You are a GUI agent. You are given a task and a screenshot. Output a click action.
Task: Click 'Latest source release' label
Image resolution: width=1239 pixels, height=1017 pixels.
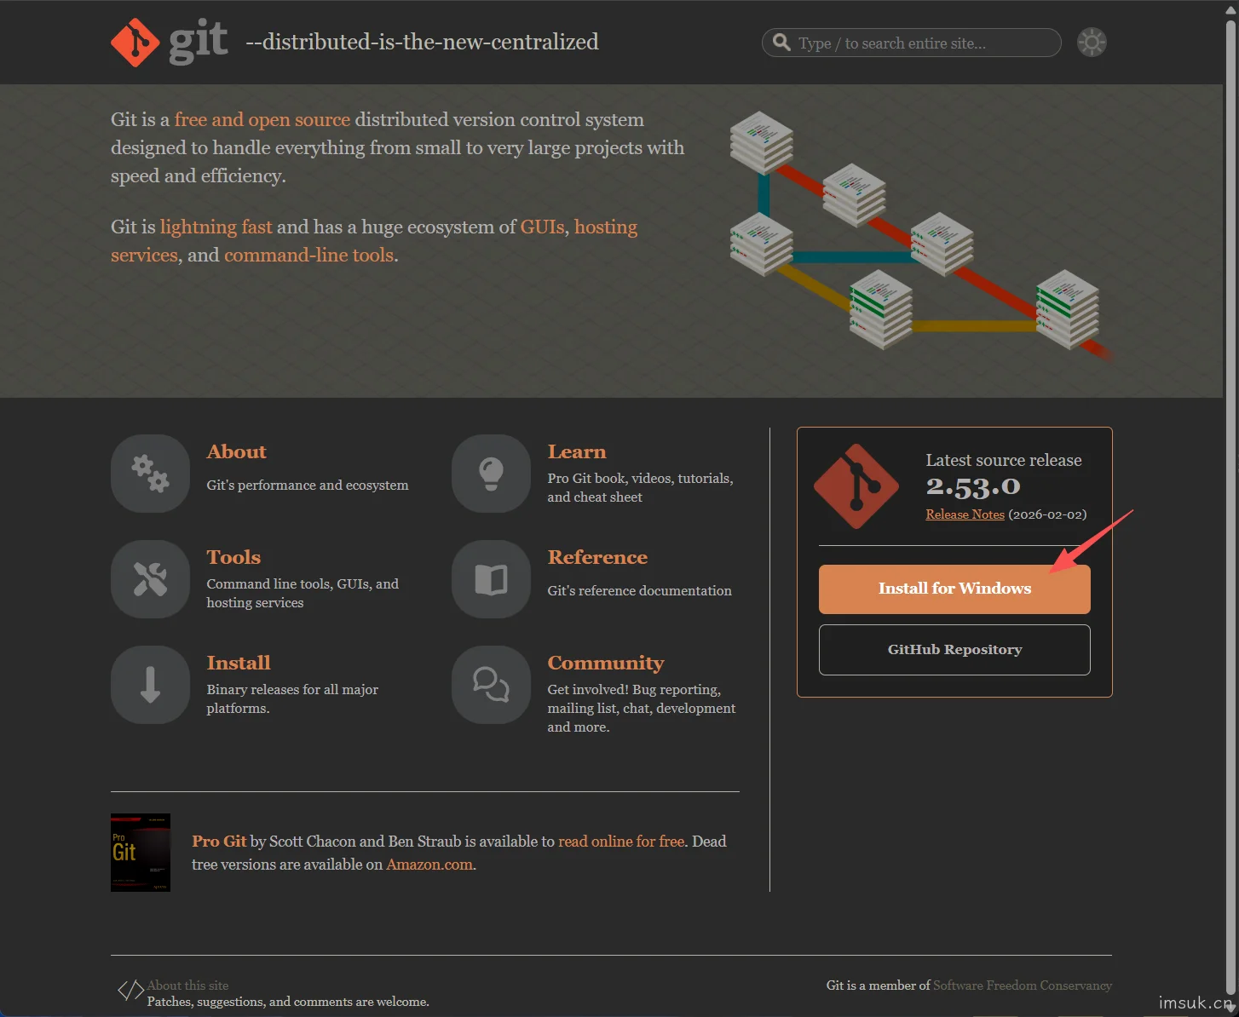coord(1004,460)
